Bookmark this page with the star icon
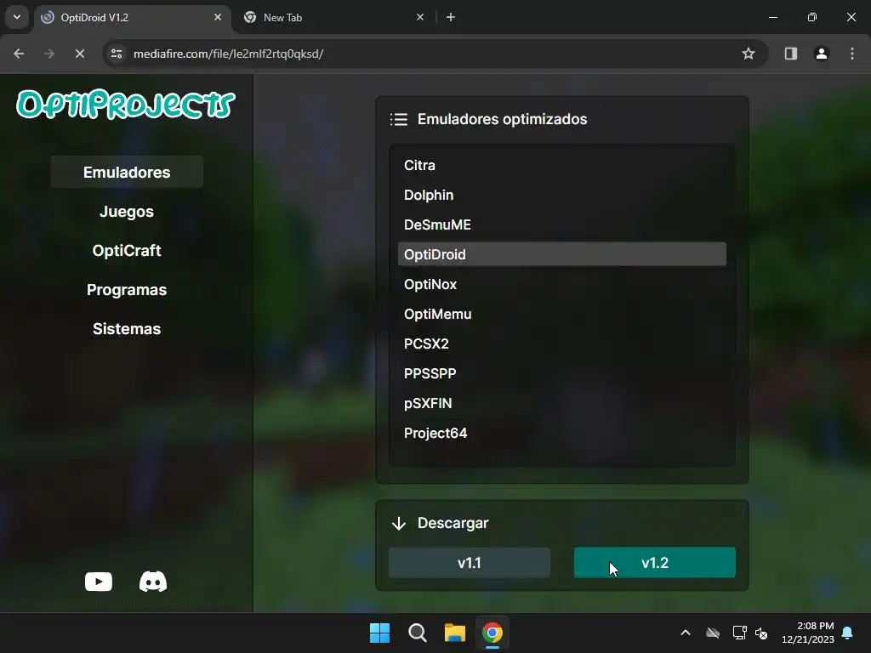This screenshot has width=871, height=653. pyautogui.click(x=749, y=54)
